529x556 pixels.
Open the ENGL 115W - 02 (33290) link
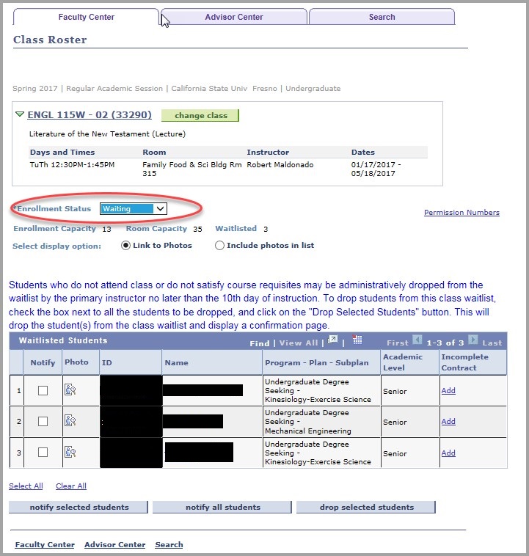[x=90, y=115]
